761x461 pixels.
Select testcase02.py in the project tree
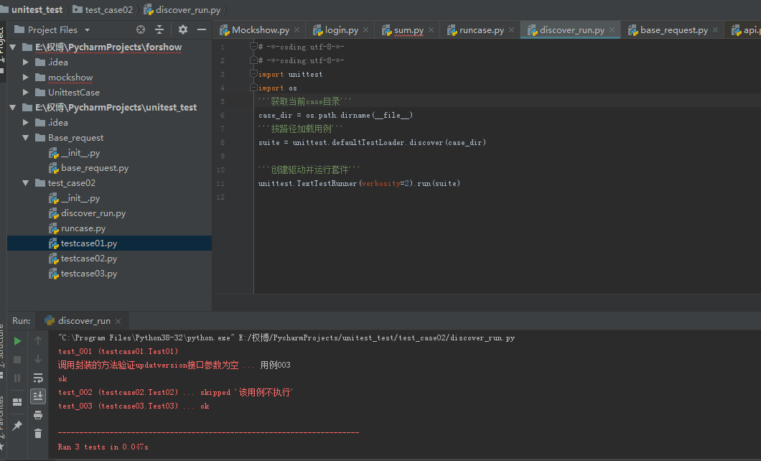pyautogui.click(x=83, y=259)
